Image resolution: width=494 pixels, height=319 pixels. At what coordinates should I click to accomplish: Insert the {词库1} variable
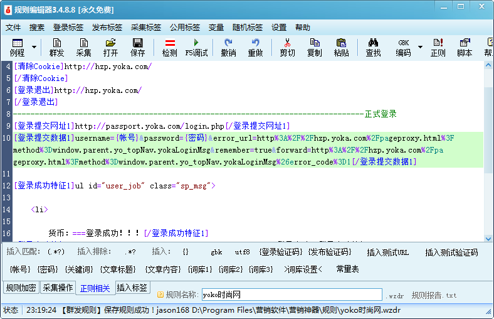click(x=200, y=269)
